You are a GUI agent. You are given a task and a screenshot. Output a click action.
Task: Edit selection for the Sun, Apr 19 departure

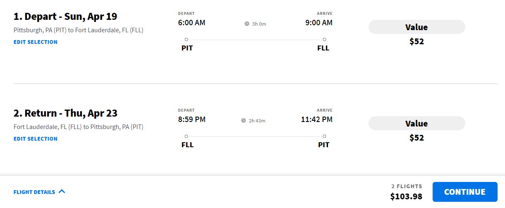[36, 42]
